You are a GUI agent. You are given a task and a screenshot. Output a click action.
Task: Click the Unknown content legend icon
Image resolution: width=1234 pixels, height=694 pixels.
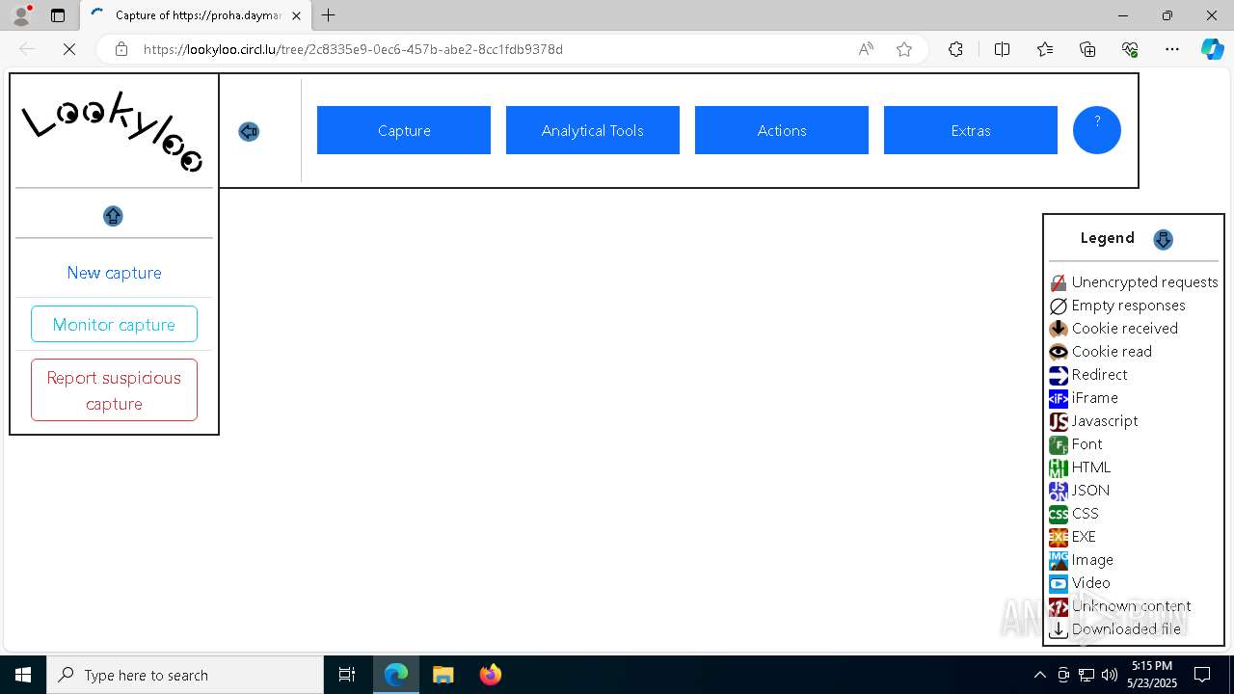1059,606
